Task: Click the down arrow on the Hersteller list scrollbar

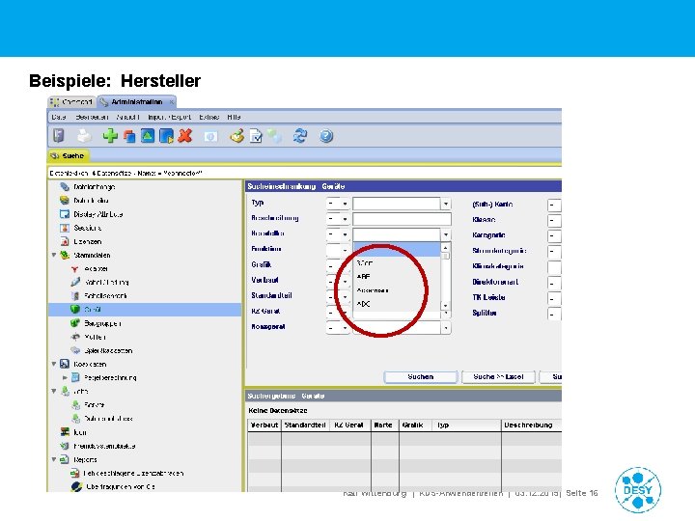Action: click(x=445, y=305)
